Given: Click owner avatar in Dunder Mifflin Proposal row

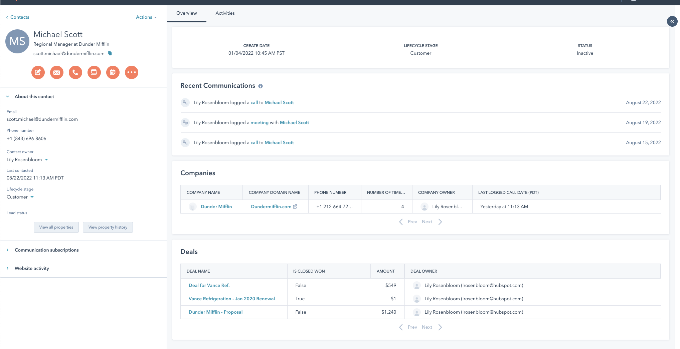Looking at the screenshot, I should click(417, 312).
